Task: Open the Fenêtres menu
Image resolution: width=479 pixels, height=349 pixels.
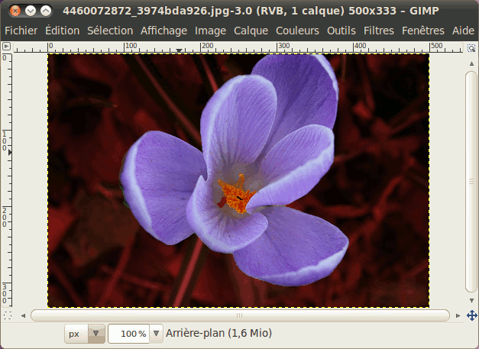Action: [423, 31]
